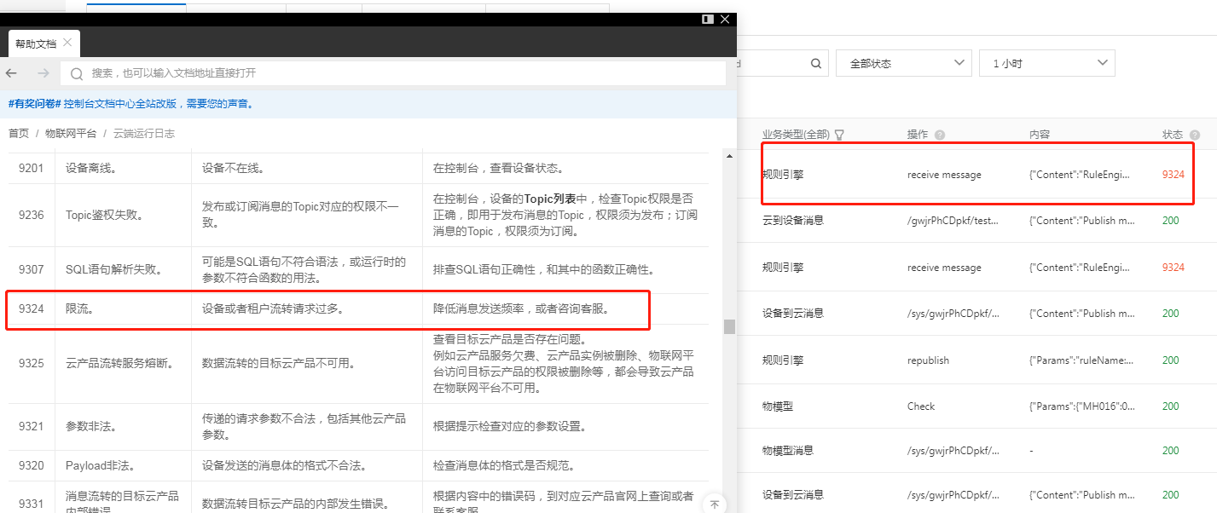This screenshot has height=513, width=1217.
Task: Click the 内容 column header
Action: coord(1040,135)
